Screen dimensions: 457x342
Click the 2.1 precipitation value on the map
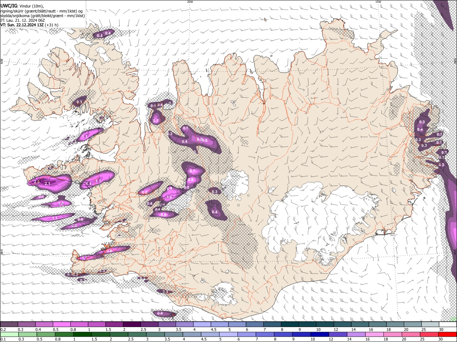pos(47,183)
